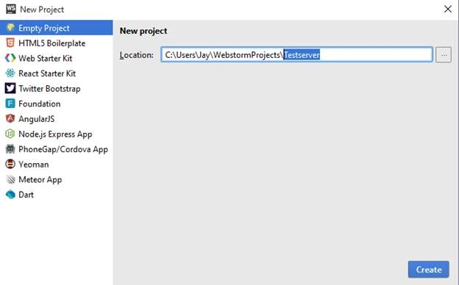The width and height of the screenshot is (459, 285).
Task: Click the Empty Project lightbulb icon
Action: 10,27
